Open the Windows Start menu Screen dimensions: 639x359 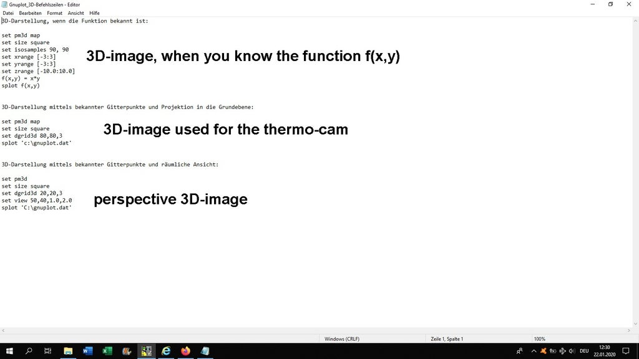(x=9, y=351)
